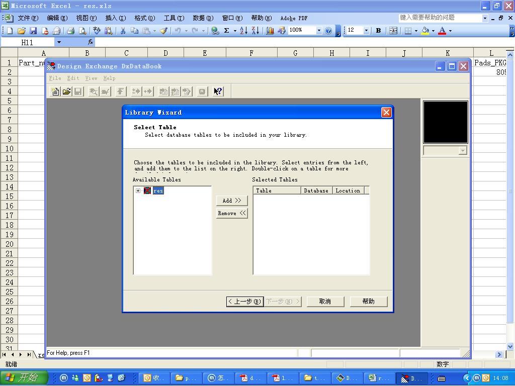Click Excel save disk icon
Image resolution: width=515 pixels, height=386 pixels.
pyautogui.click(x=33, y=31)
